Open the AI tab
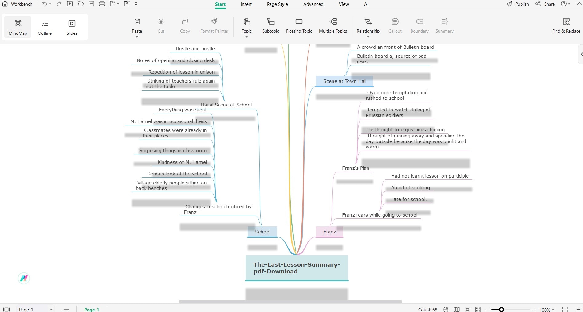 pyautogui.click(x=366, y=4)
